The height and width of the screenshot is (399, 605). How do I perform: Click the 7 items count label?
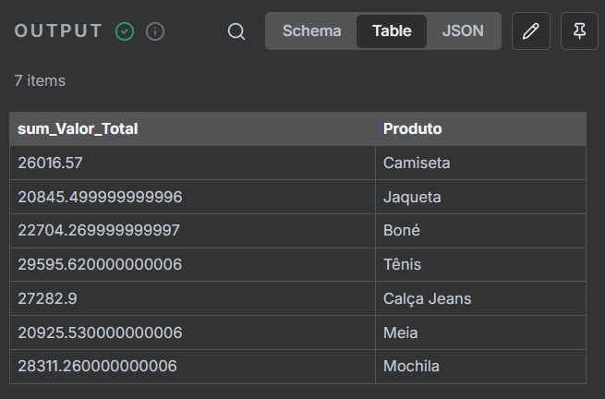point(40,81)
